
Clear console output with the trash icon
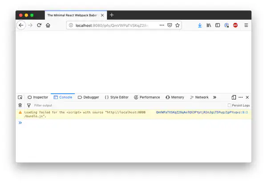(20, 105)
